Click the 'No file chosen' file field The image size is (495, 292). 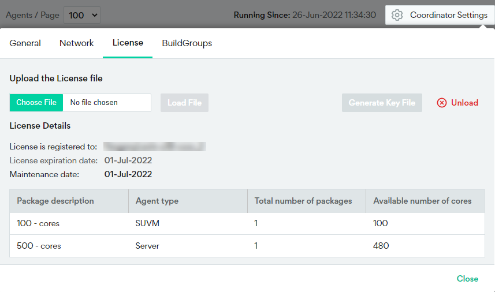point(107,103)
